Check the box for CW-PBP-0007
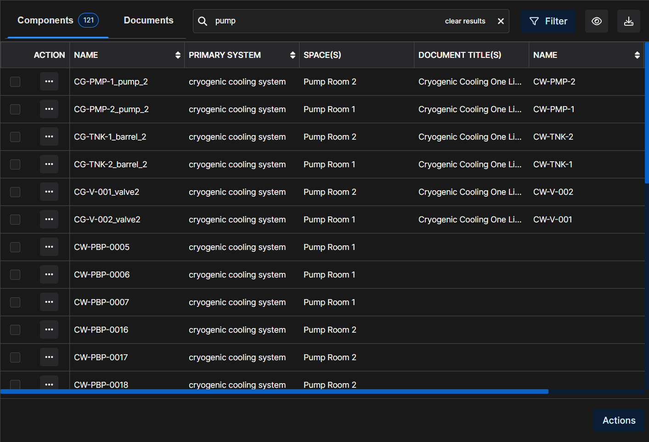 (15, 302)
